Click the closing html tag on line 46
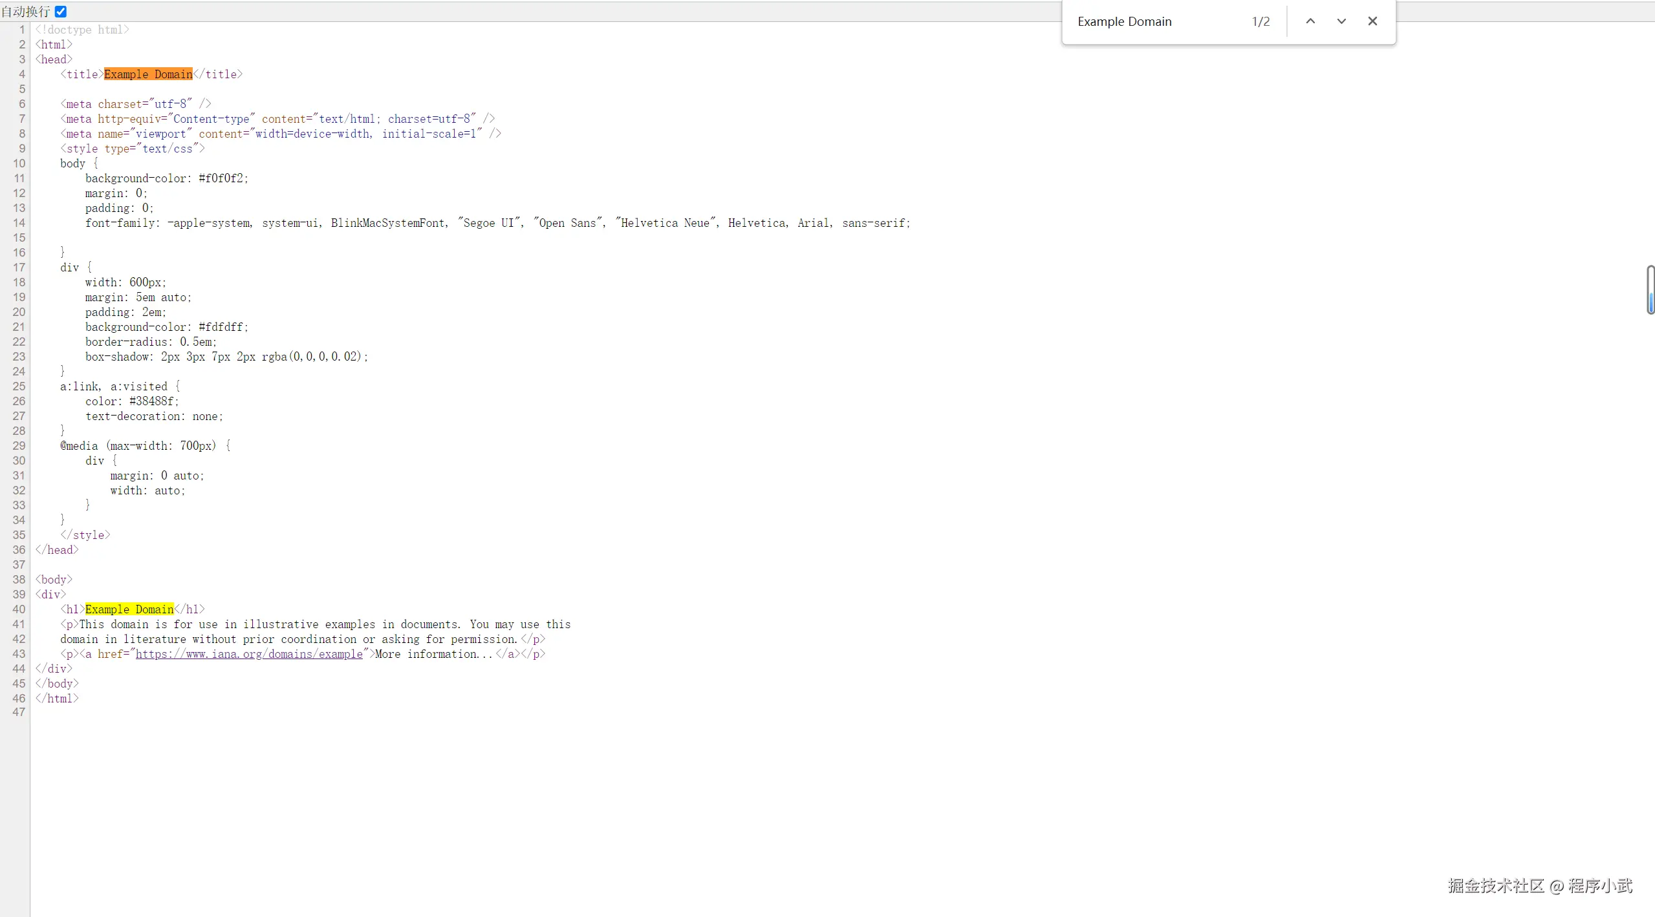Screen dimensions: 1655x917 pyautogui.click(x=57, y=699)
